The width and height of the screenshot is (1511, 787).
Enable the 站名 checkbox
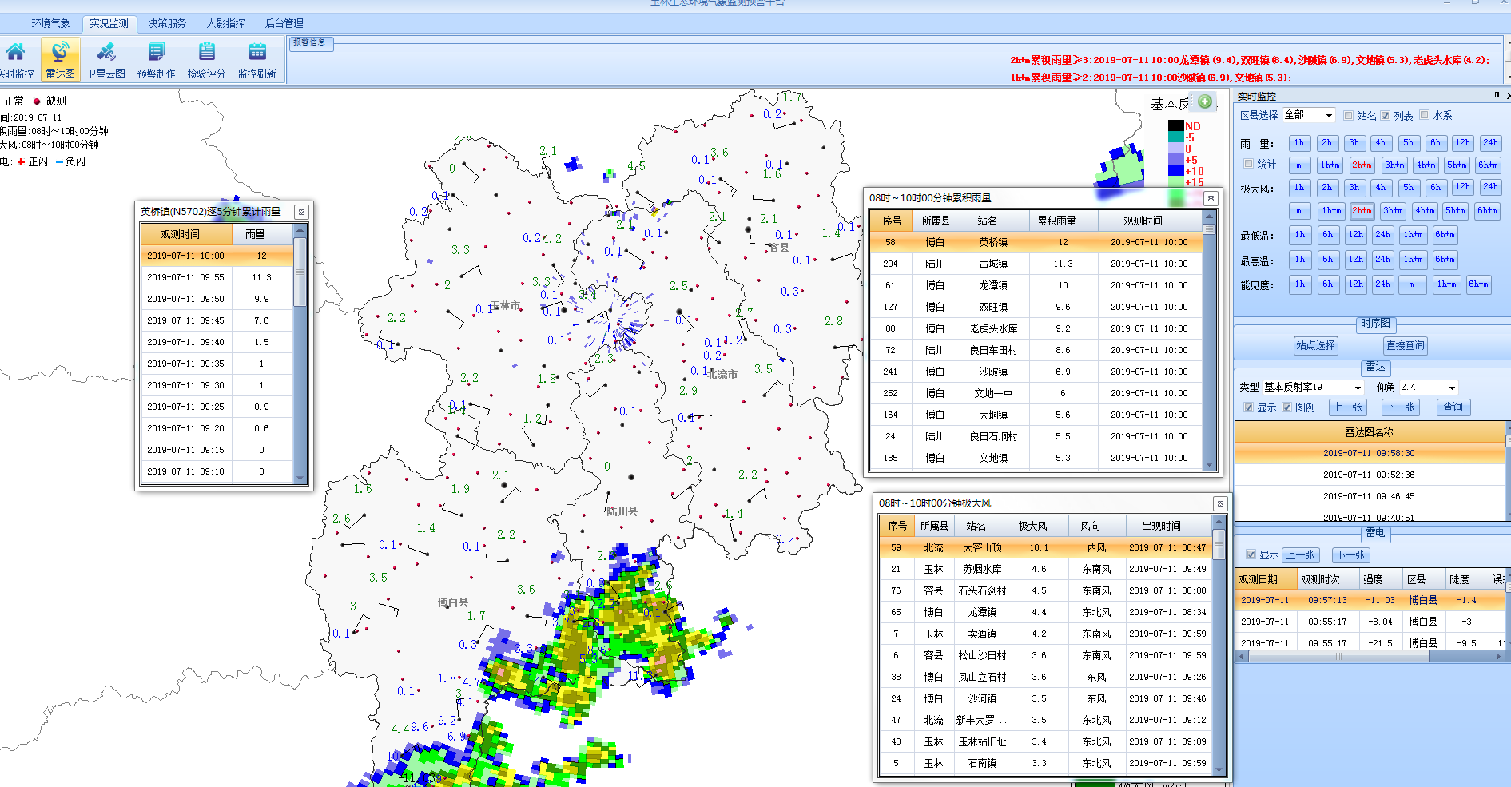pos(1349,116)
